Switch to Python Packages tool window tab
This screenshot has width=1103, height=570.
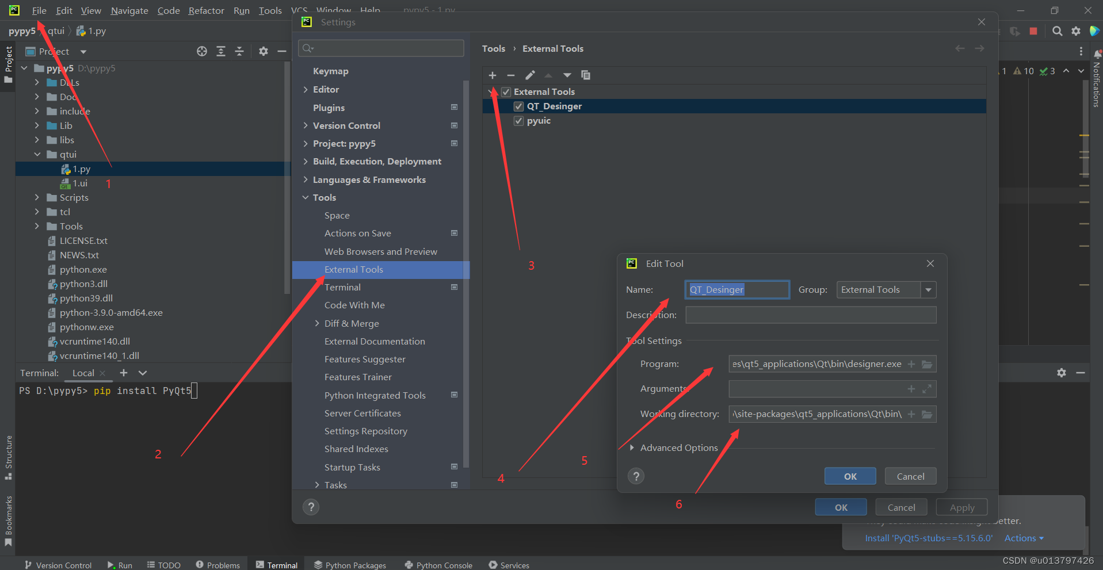pyautogui.click(x=350, y=565)
